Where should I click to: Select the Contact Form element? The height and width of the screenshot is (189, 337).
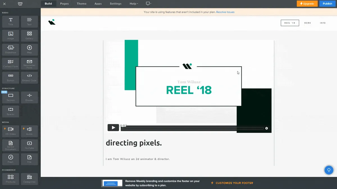[x=11, y=64]
